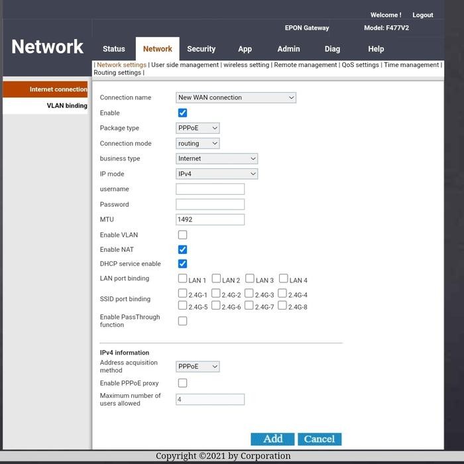Click the Logout link
This screenshot has width=464, height=464.
tap(422, 15)
